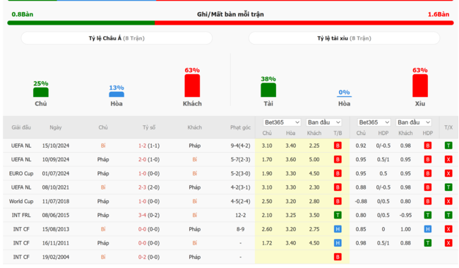Image resolution: width=459 pixels, height=268 pixels.
Task: Open the second Bet365 handicap dropdown
Action: [x=374, y=122]
